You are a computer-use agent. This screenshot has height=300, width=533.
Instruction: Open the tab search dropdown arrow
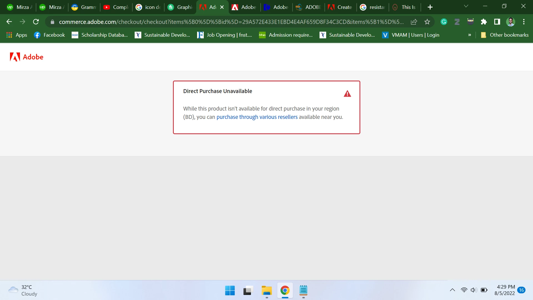click(466, 6)
